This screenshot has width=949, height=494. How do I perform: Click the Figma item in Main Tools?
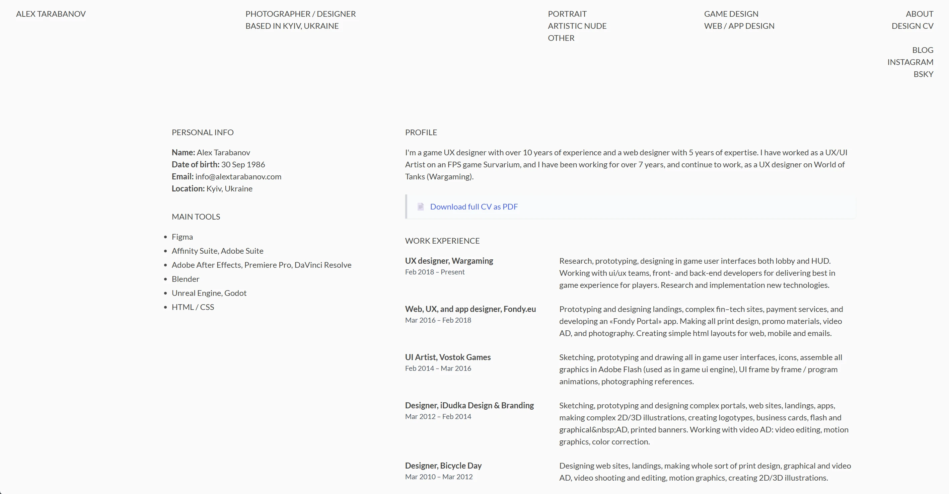pos(182,237)
